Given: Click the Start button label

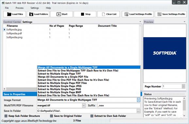Looking at the screenshot, I should click(x=64, y=14).
